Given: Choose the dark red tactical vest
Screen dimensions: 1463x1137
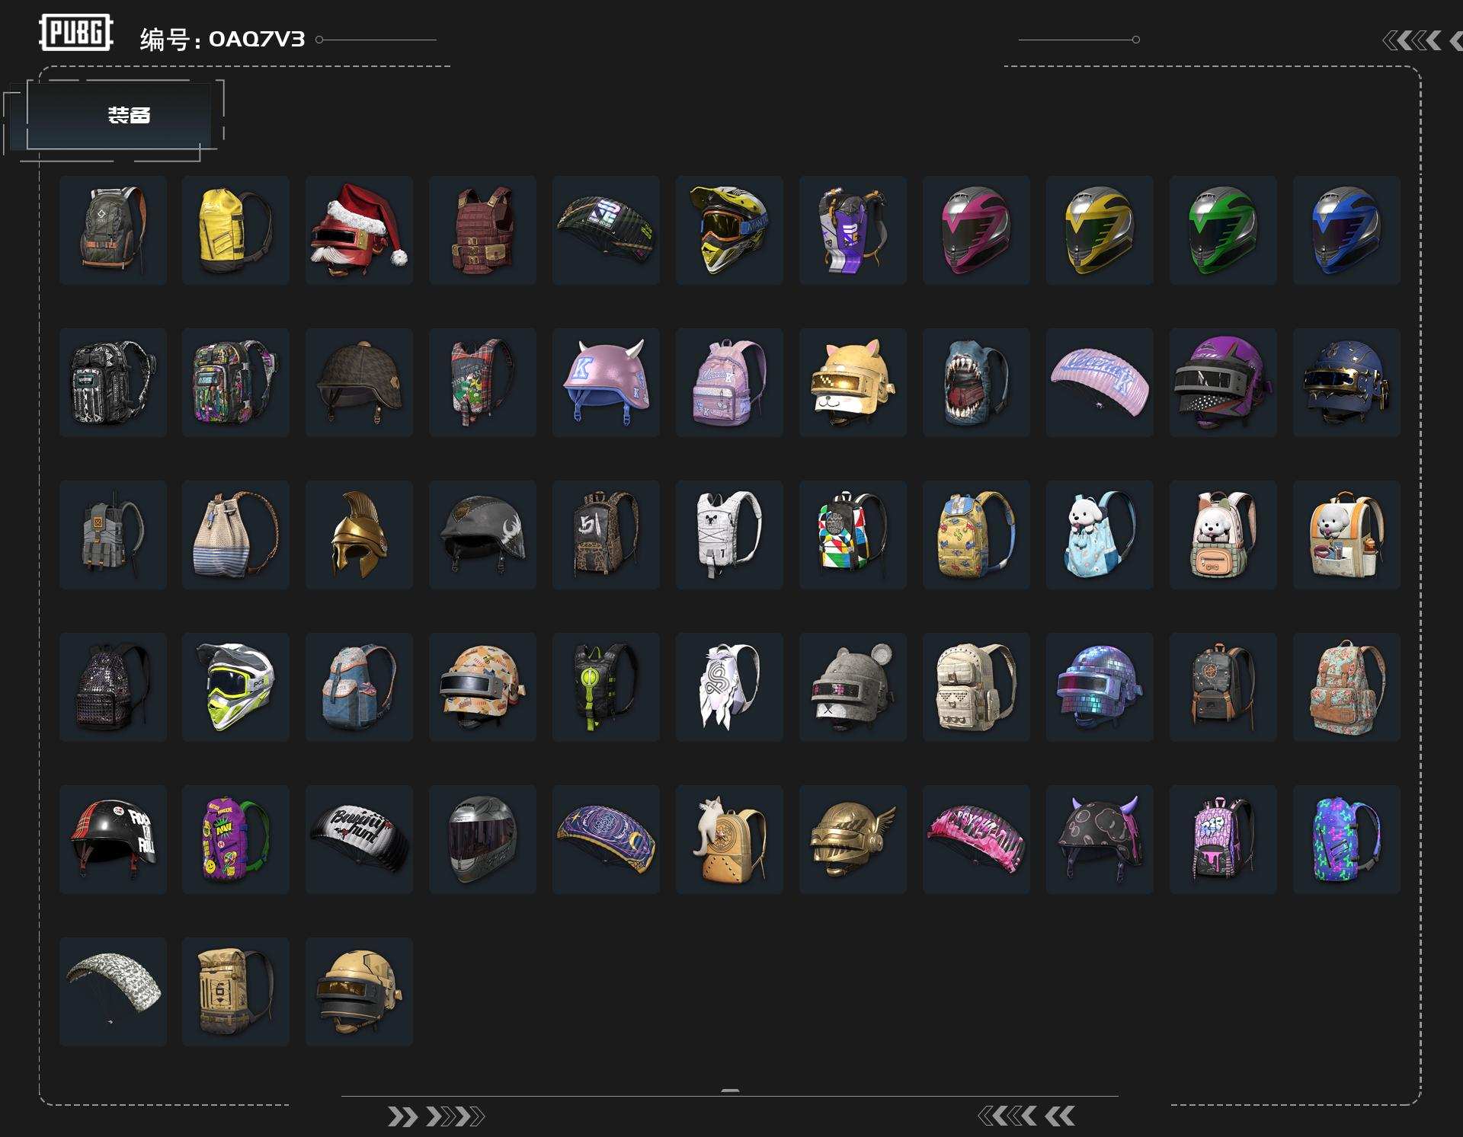Looking at the screenshot, I should [482, 230].
